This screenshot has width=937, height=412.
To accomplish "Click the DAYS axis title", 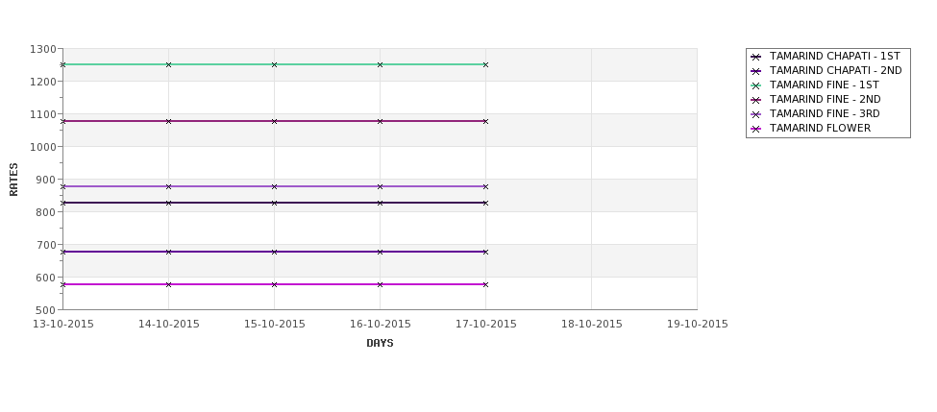I will click(x=380, y=344).
